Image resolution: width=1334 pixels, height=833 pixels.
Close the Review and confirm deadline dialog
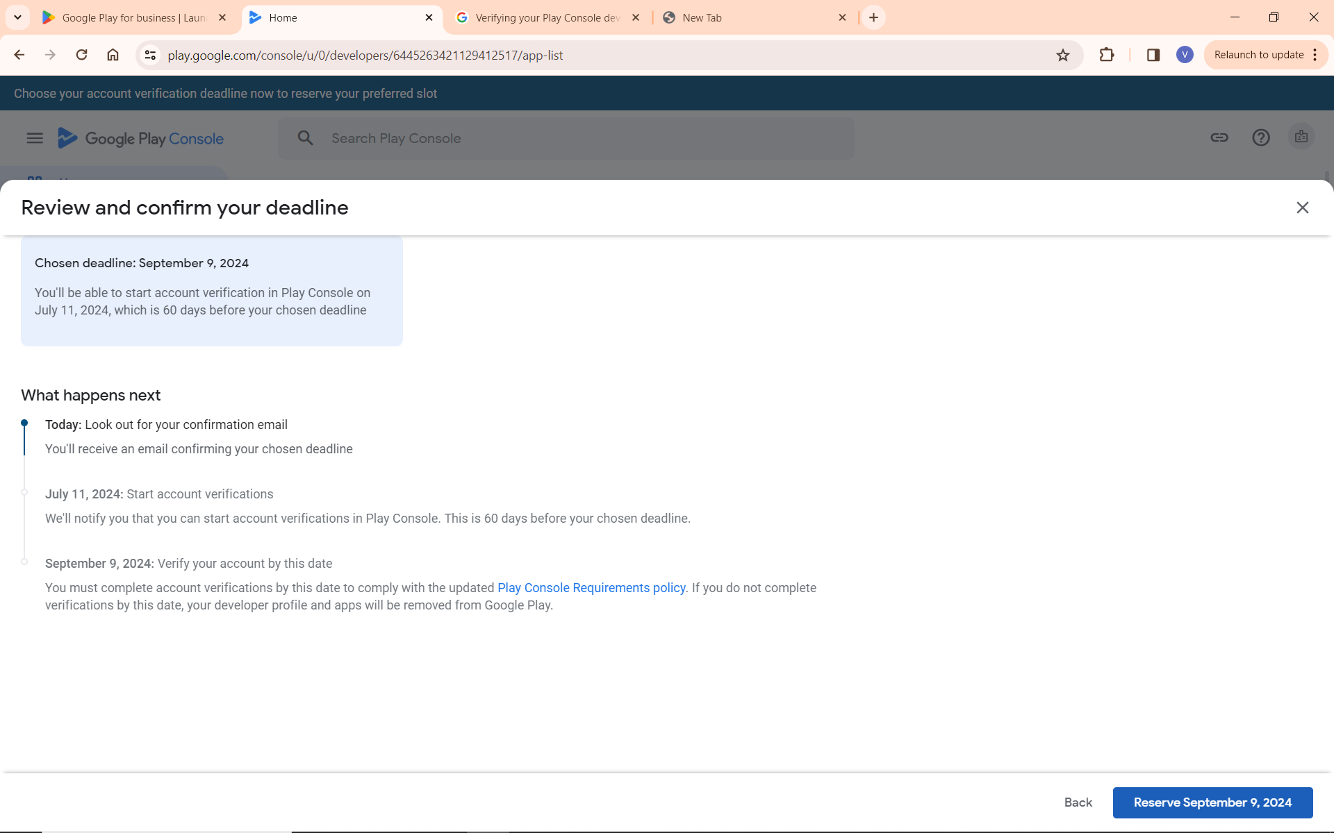pyautogui.click(x=1302, y=208)
